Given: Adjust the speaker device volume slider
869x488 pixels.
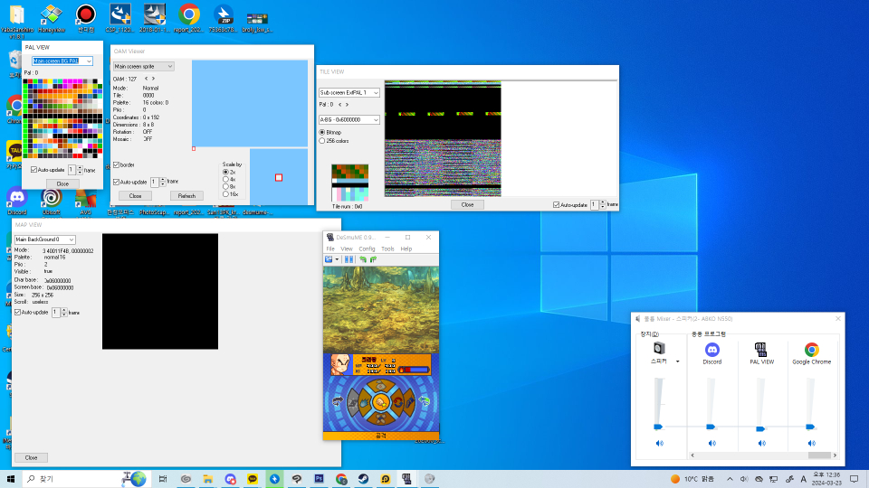Looking at the screenshot, I should click(658, 427).
